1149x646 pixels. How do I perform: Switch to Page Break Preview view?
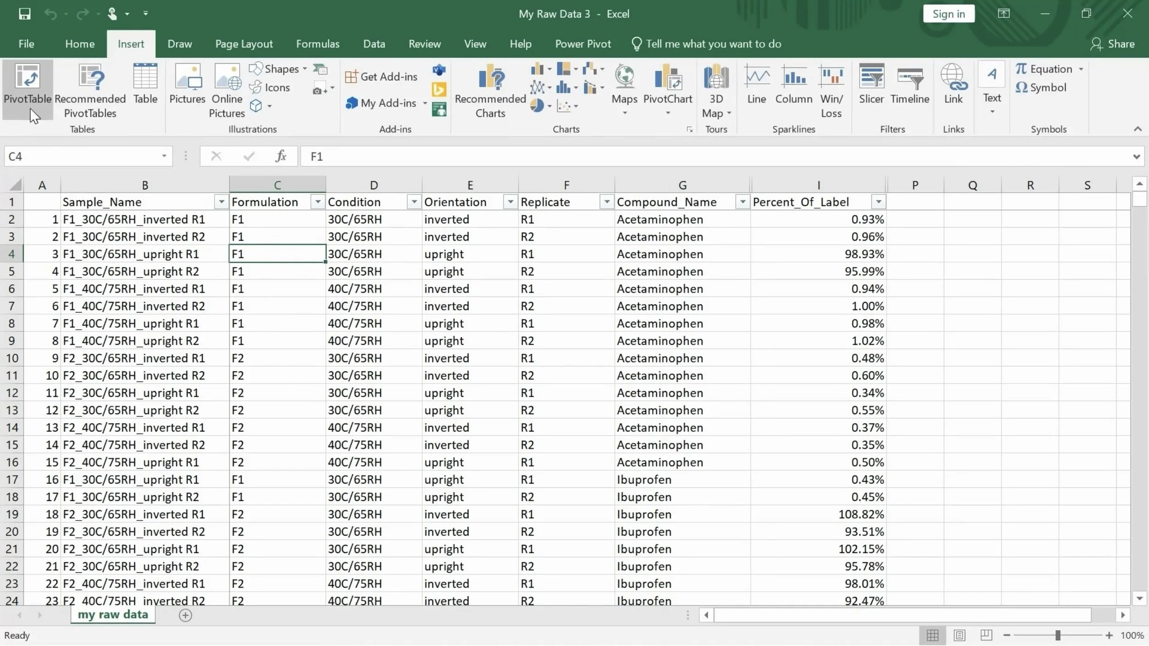(x=986, y=635)
